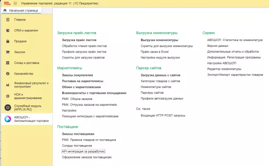Image resolution: width=269 pixels, height=166 pixels.
Task: Switch to Начальная страница tab
Action: (21, 10)
